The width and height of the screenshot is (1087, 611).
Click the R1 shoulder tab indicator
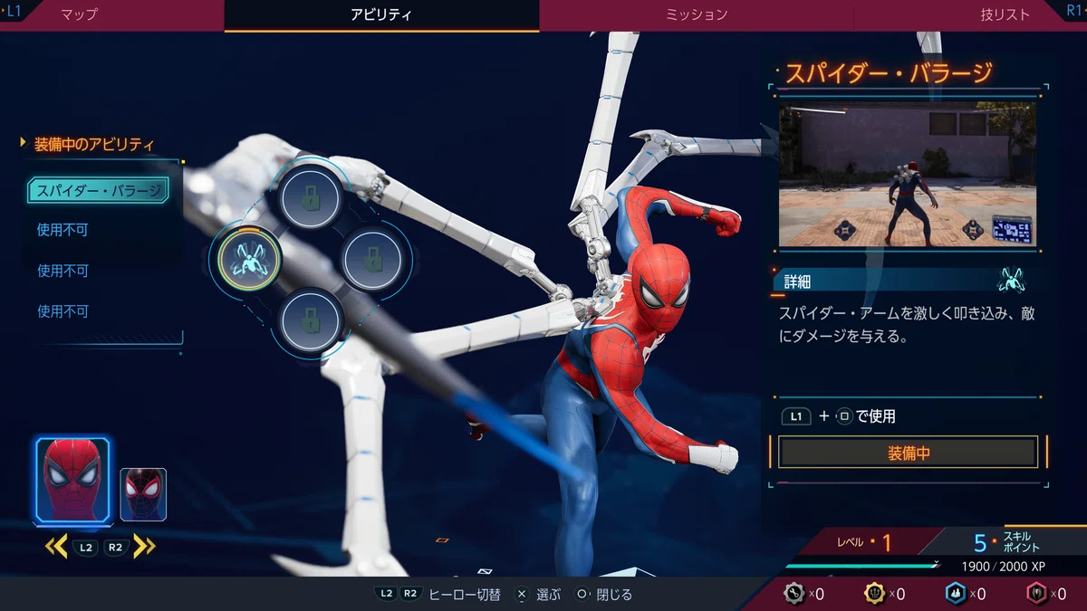[x=1073, y=11]
